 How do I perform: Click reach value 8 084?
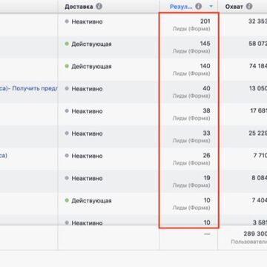coord(260,178)
